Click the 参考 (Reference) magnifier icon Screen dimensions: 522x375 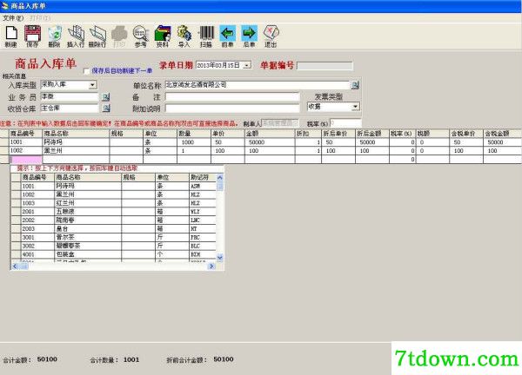(140, 36)
